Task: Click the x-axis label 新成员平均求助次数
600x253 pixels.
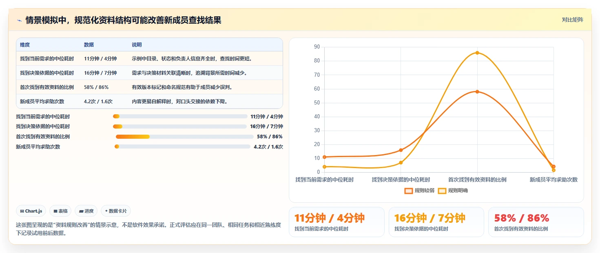Action: (554, 180)
